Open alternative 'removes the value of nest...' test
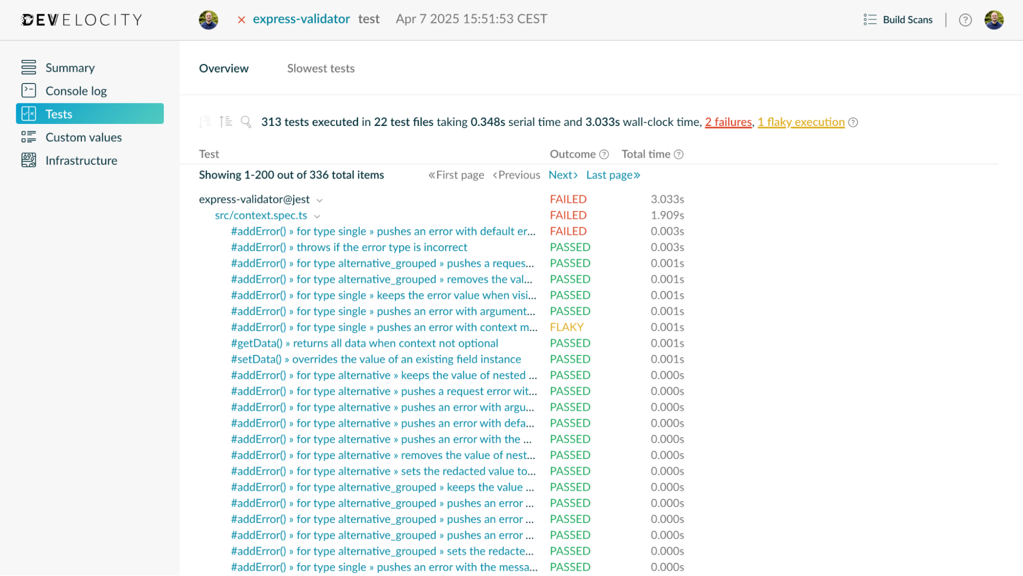This screenshot has height=576, width=1023. coord(383,455)
